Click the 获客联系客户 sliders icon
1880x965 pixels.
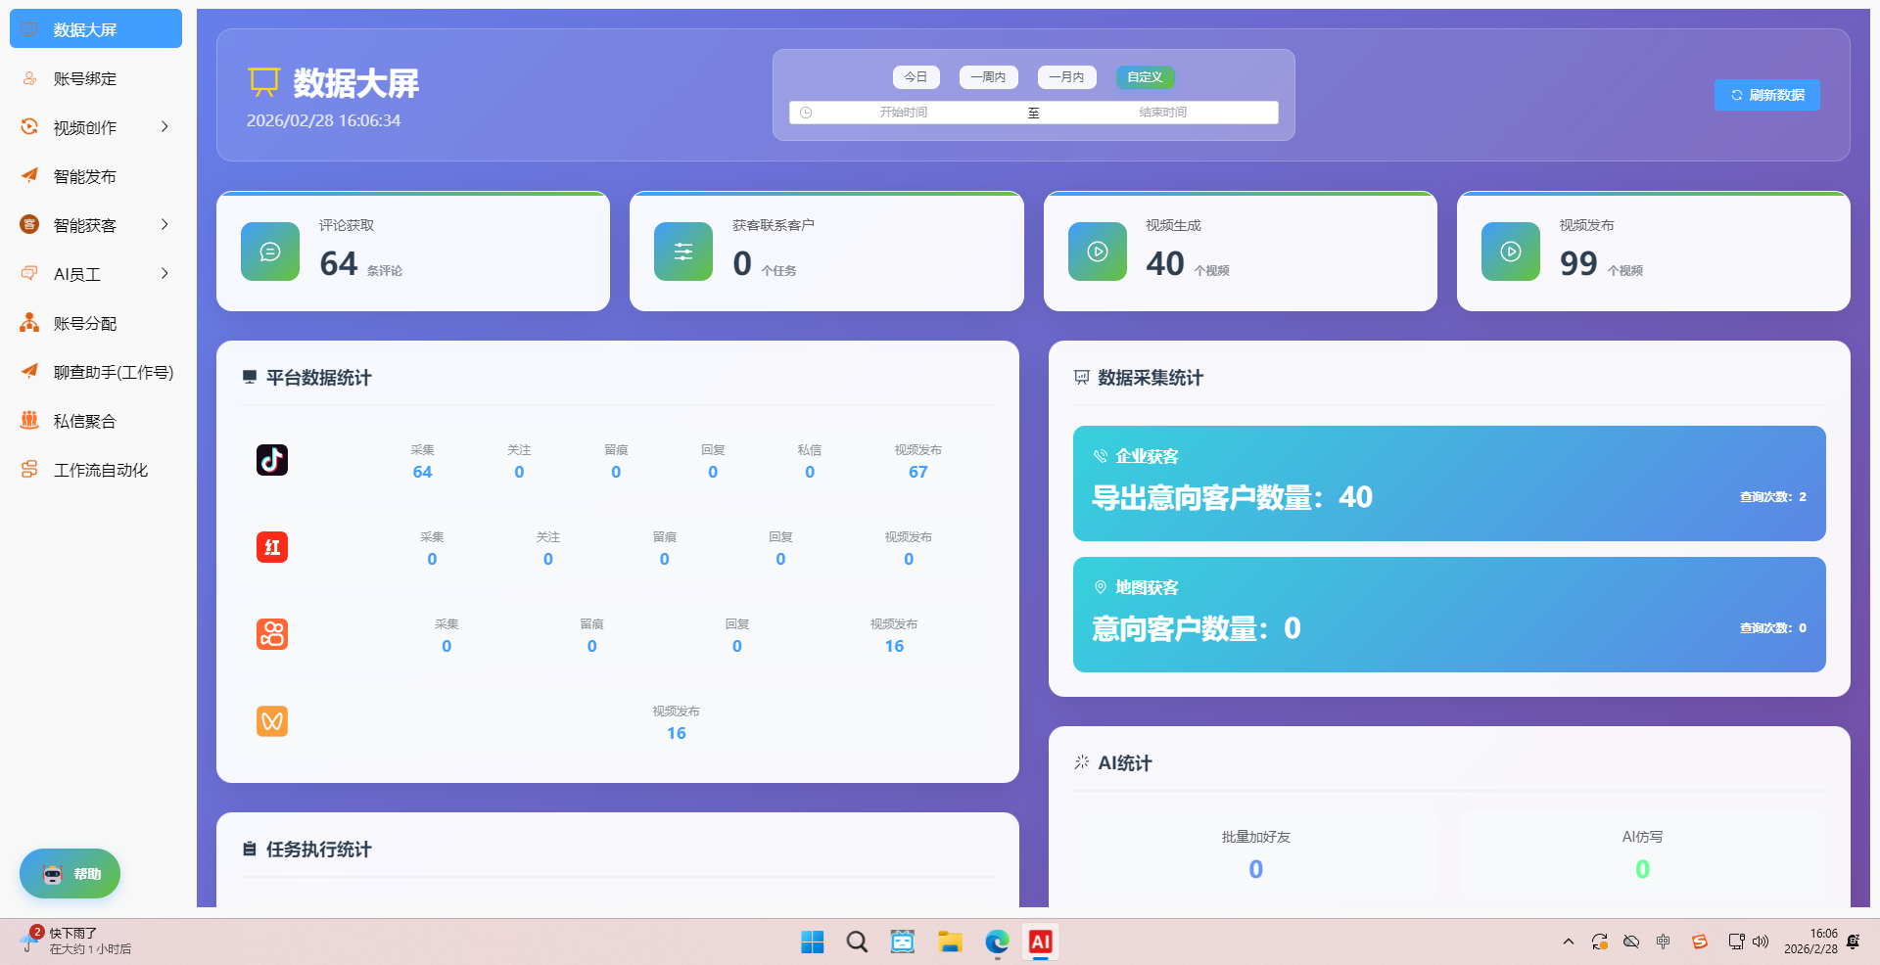click(x=683, y=252)
